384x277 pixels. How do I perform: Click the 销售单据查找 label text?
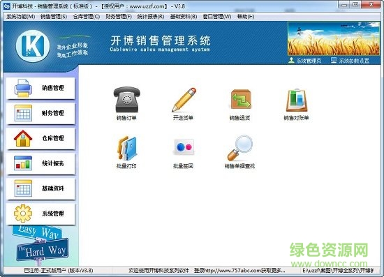[239, 166]
